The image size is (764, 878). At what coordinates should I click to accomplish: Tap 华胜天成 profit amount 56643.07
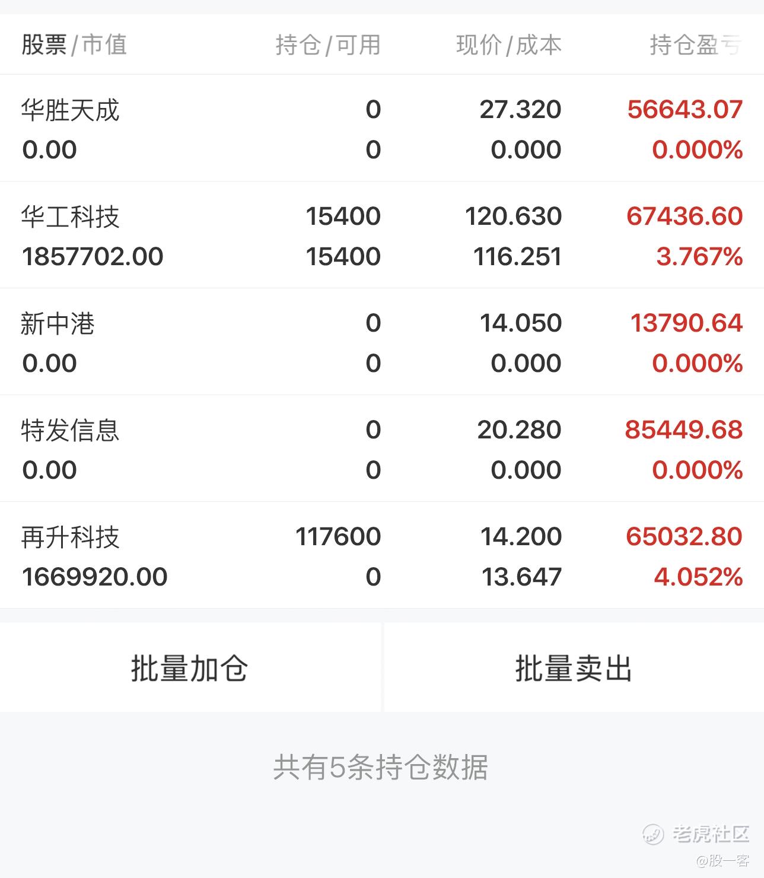coord(685,110)
